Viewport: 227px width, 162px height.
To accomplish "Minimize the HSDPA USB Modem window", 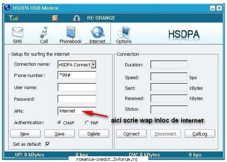I will [x=212, y=8].
